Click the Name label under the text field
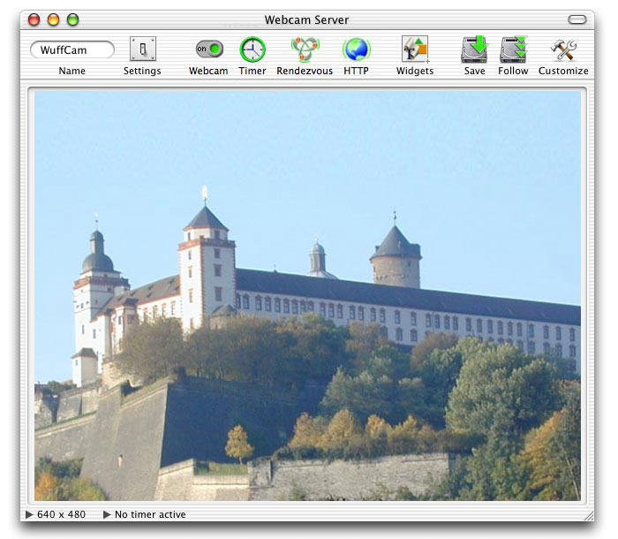Viewport: 618px width, 539px height. 72,71
